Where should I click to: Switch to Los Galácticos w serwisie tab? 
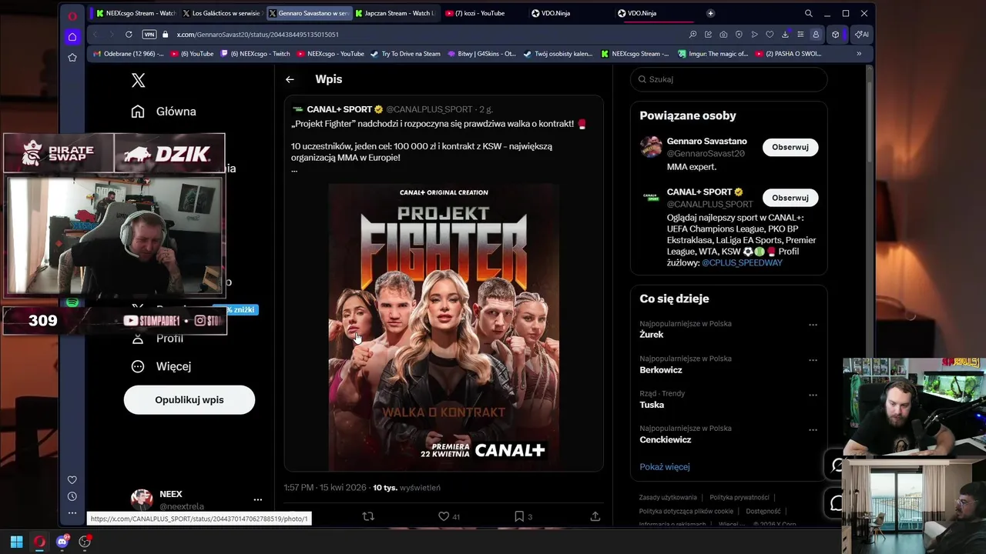tap(222, 13)
